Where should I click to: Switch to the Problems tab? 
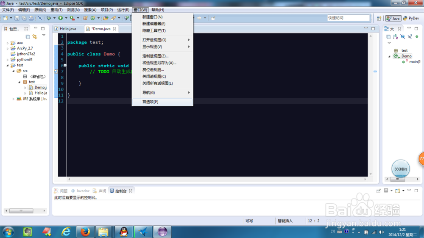61,191
